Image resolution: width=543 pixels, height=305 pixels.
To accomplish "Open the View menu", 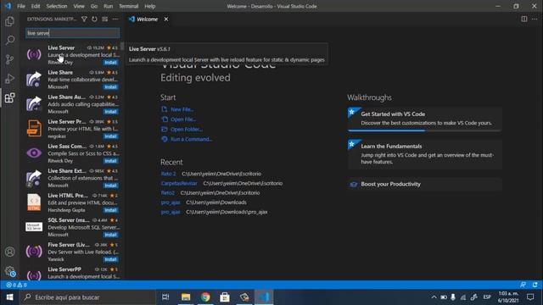I will [79, 6].
